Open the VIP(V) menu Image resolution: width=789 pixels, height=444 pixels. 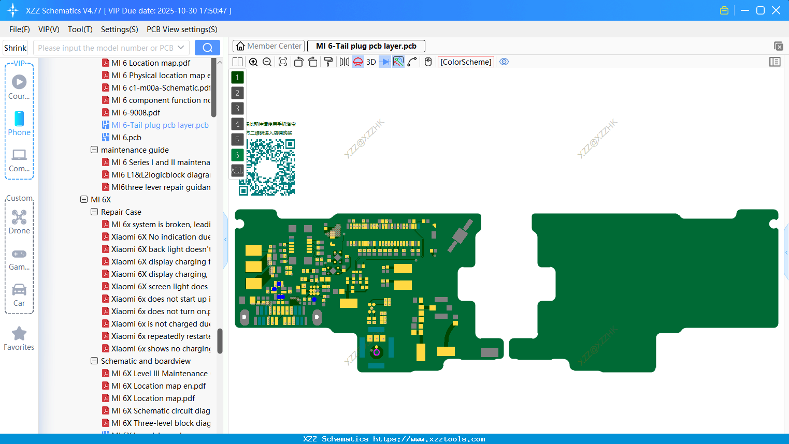pos(49,29)
